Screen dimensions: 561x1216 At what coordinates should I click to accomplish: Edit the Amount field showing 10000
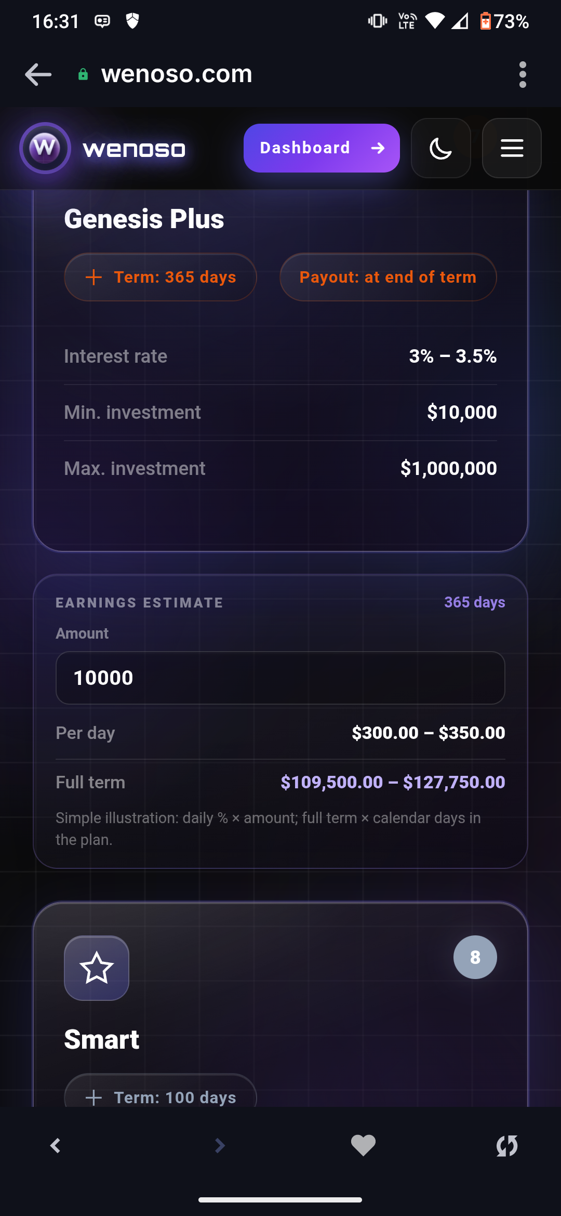[280, 678]
